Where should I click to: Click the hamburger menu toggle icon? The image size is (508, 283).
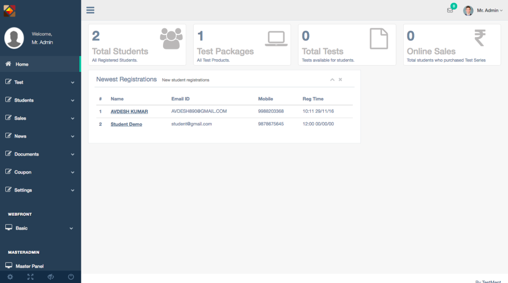(90, 10)
